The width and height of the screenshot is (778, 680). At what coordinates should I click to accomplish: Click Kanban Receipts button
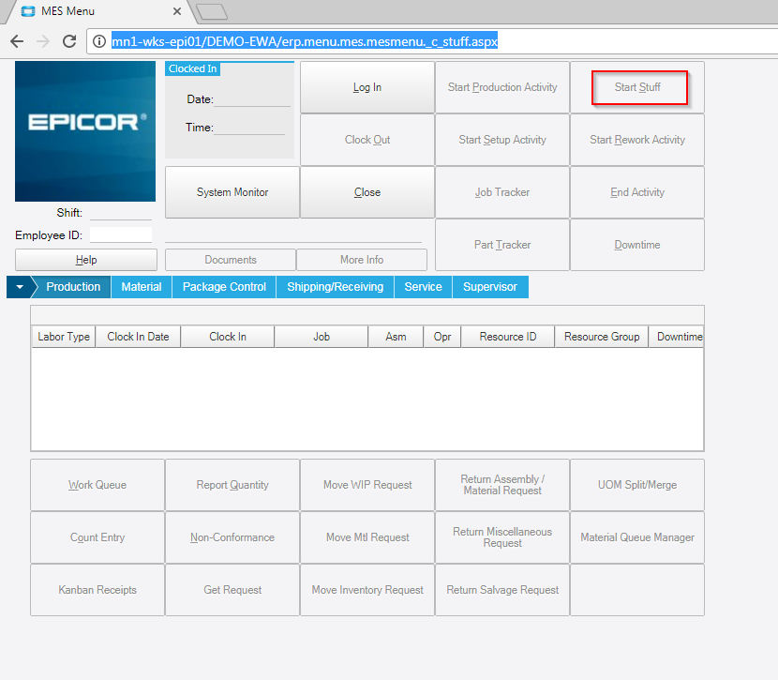[x=97, y=590]
